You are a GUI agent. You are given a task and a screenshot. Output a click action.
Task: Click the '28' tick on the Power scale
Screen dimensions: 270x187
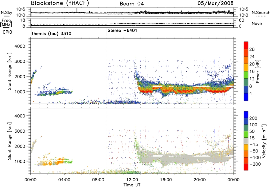click(x=252, y=49)
